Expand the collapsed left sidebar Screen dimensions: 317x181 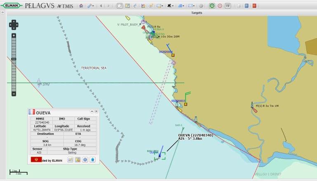[x=2, y=12]
